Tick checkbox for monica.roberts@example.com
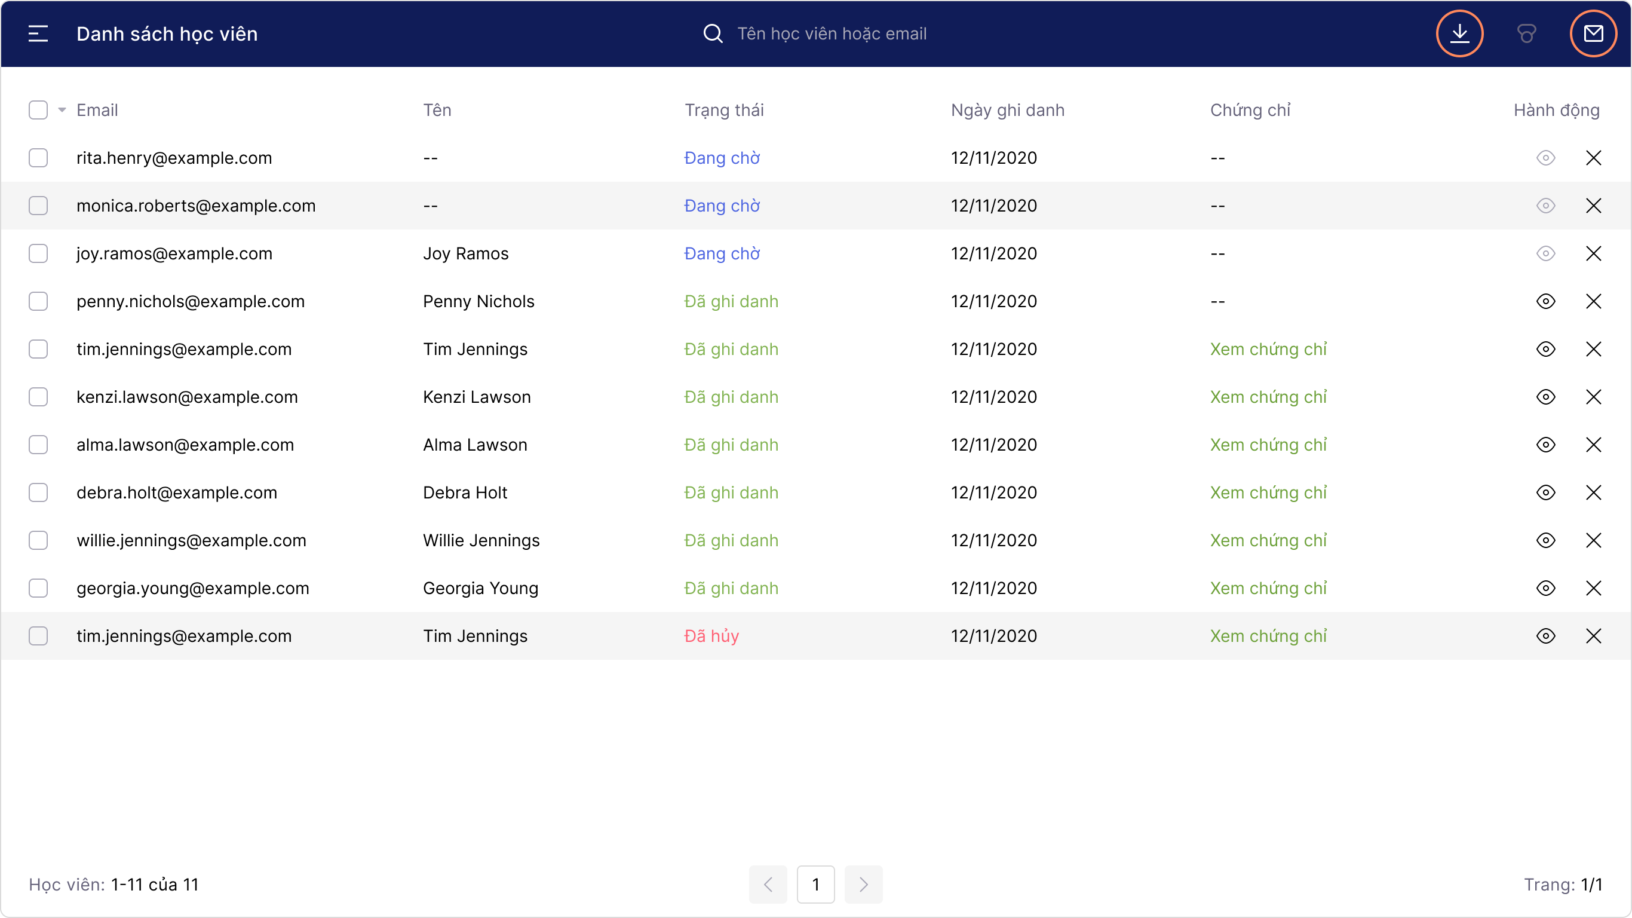The height and width of the screenshot is (918, 1632). (x=38, y=206)
